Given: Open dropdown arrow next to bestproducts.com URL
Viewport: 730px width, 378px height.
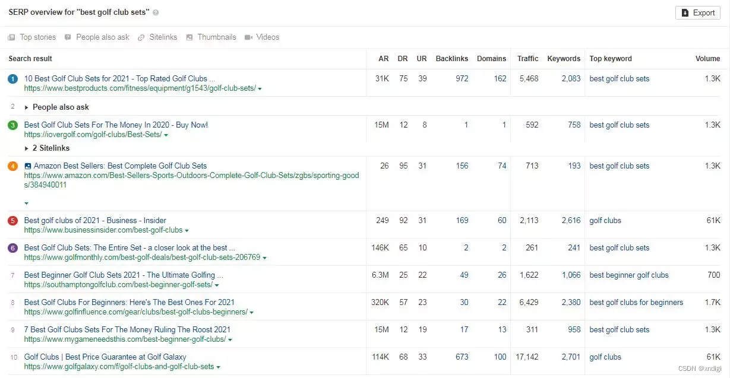Looking at the screenshot, I should pyautogui.click(x=260, y=88).
